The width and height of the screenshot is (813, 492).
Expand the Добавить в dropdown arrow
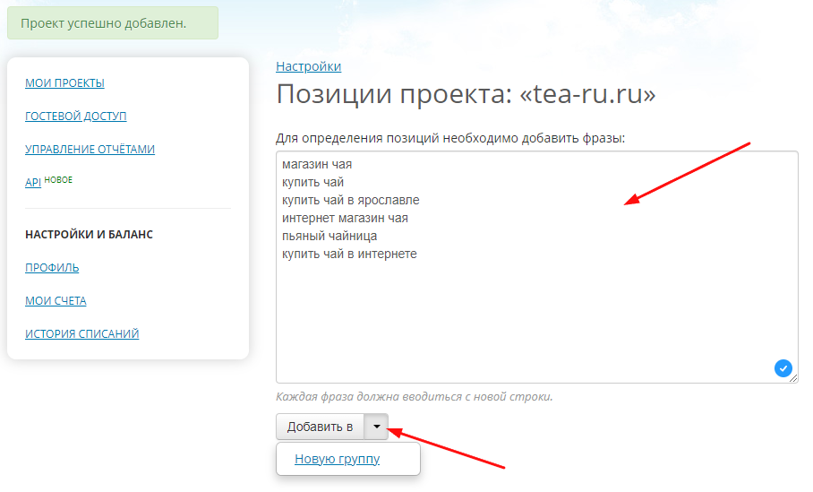point(376,427)
